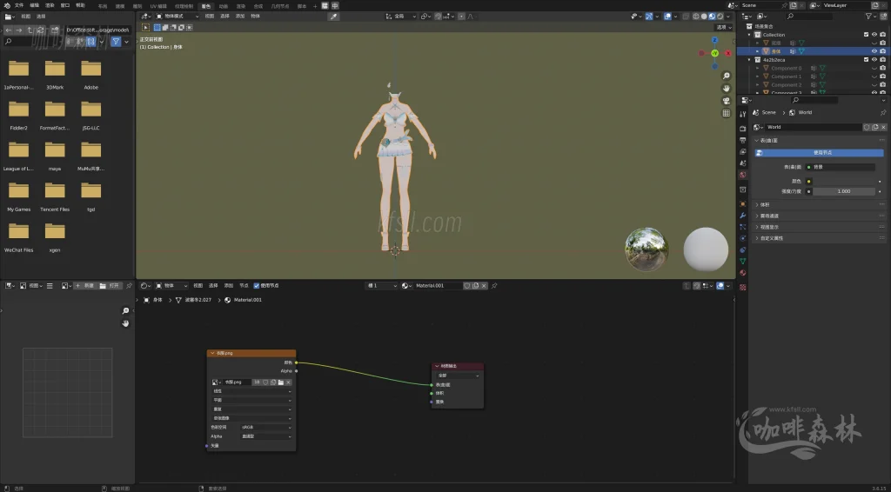The width and height of the screenshot is (891, 492).
Task: Toggle Use Nodes checkbox in shader editor
Action: [x=257, y=285]
